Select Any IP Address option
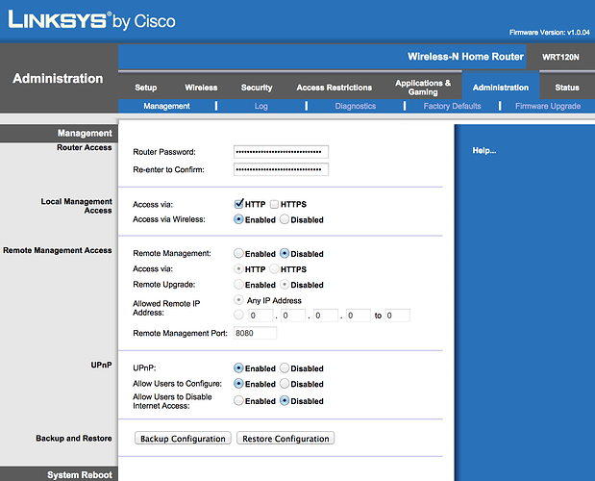Image resolution: width=595 pixels, height=481 pixels. pyautogui.click(x=238, y=300)
